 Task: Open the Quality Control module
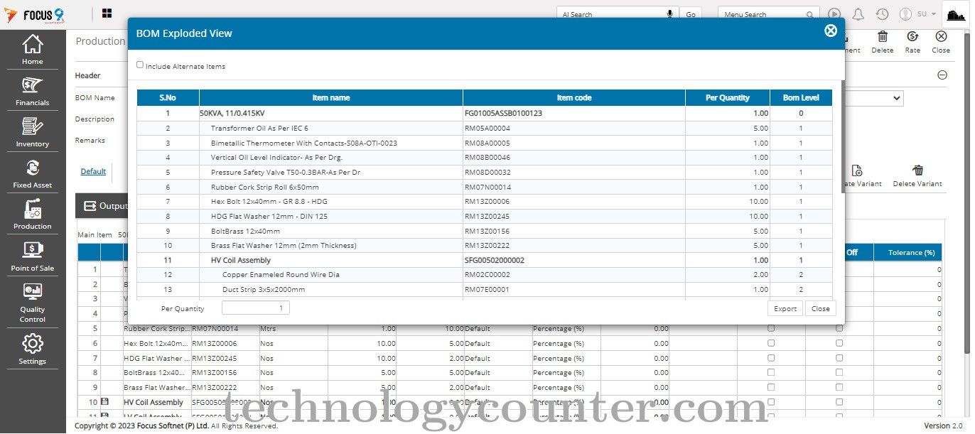(33, 303)
